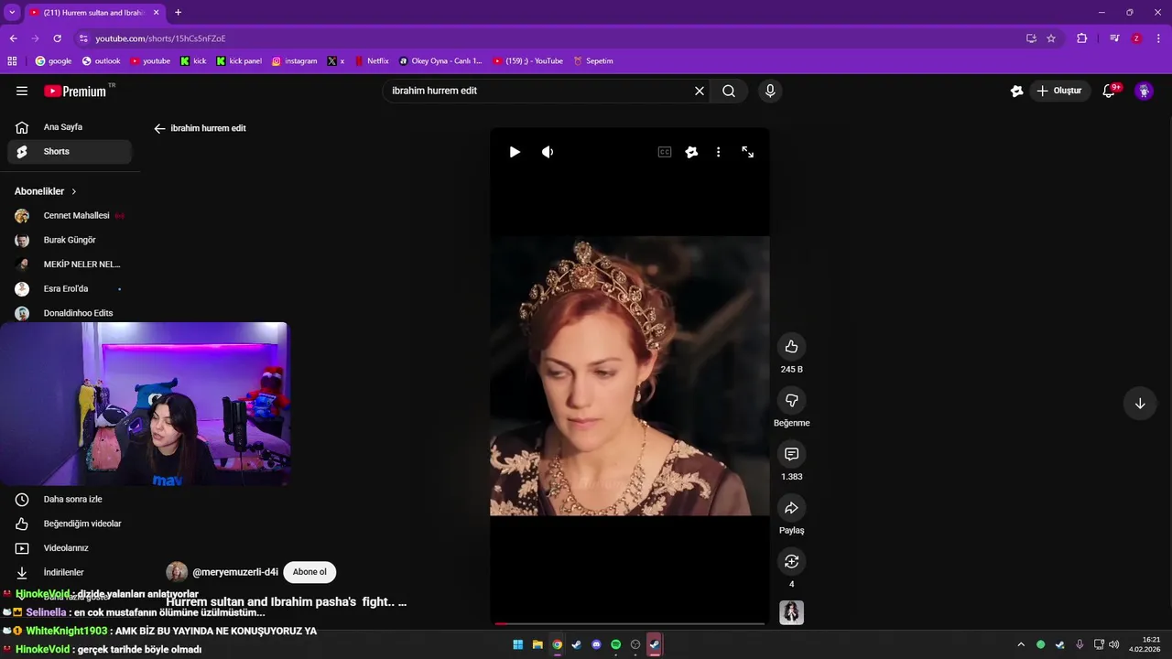Open the YouTube account avatar menu
The image size is (1172, 659).
[1144, 91]
